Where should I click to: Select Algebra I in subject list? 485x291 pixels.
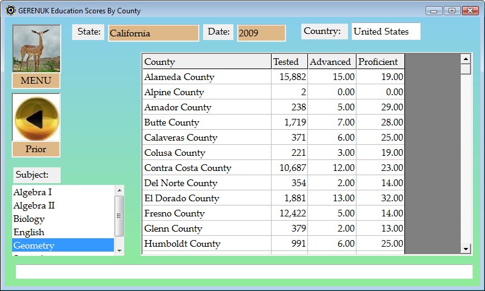pos(63,192)
